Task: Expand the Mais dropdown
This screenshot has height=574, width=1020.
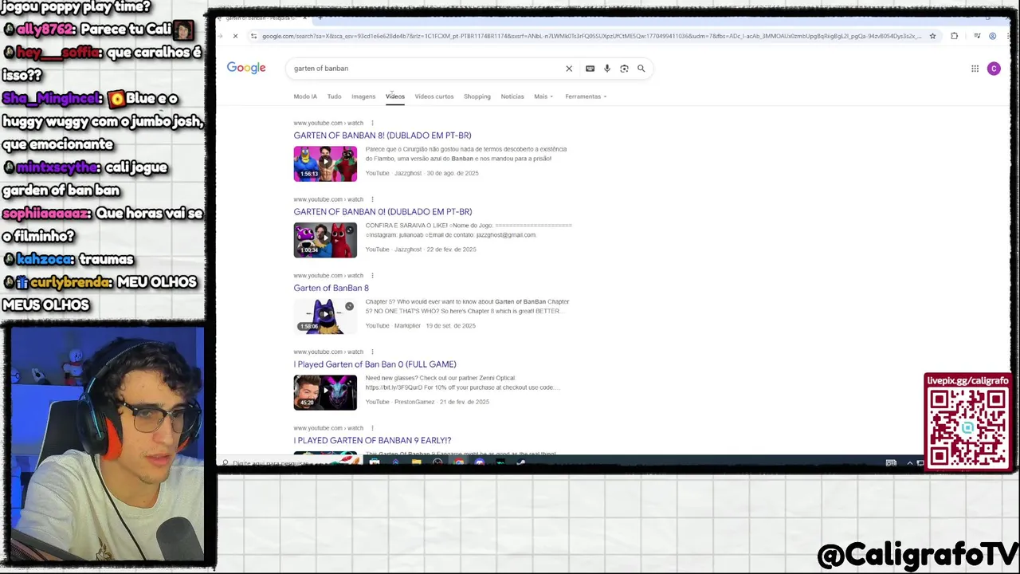Action: [543, 96]
